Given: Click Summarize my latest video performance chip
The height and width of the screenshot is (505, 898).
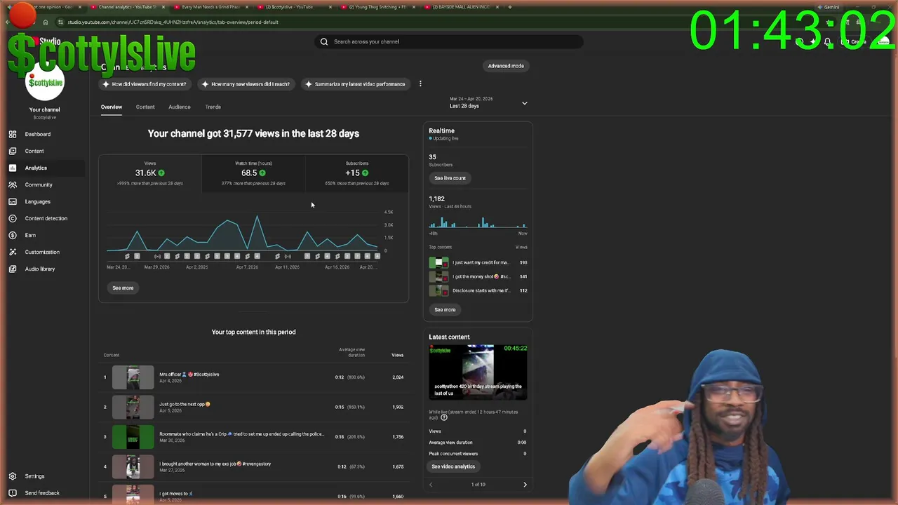Looking at the screenshot, I should [x=355, y=84].
